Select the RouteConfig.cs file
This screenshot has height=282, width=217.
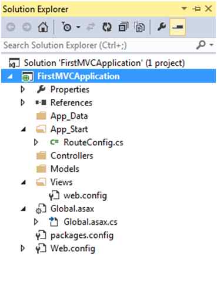pos(94,142)
